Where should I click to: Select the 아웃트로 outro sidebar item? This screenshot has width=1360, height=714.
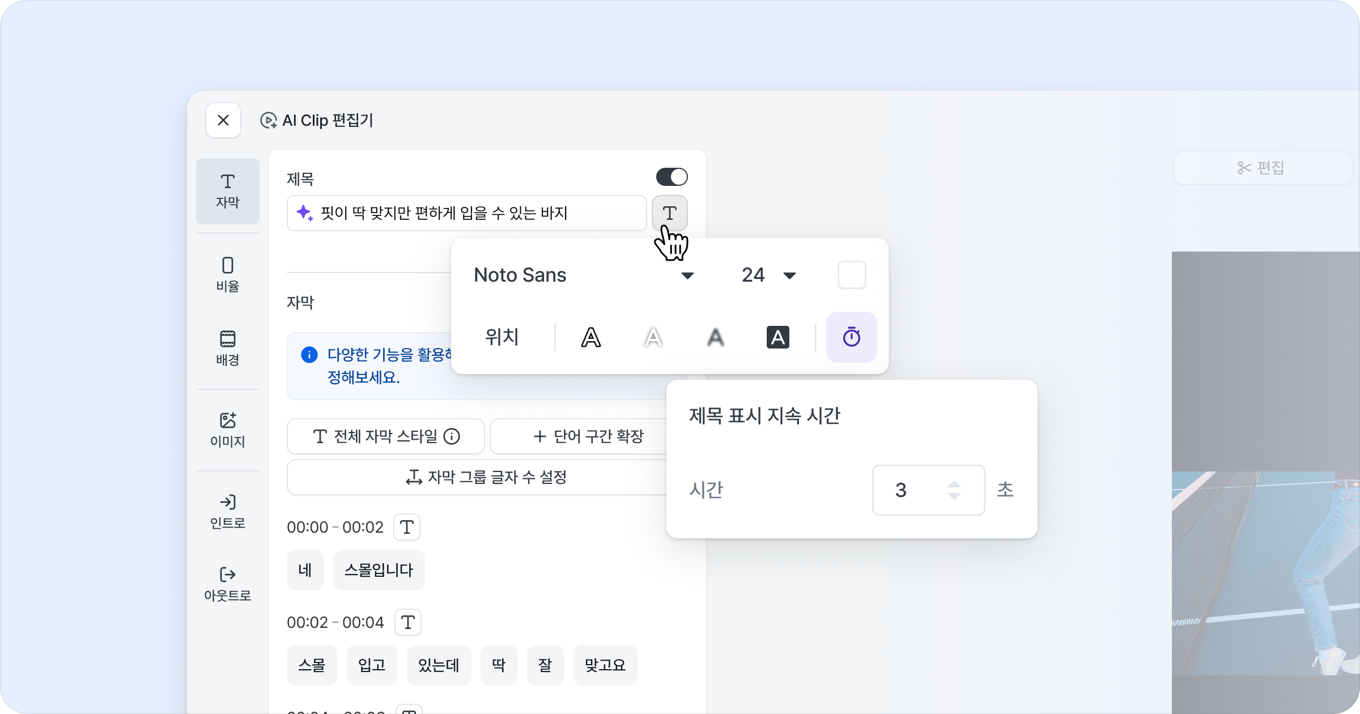pos(228,584)
